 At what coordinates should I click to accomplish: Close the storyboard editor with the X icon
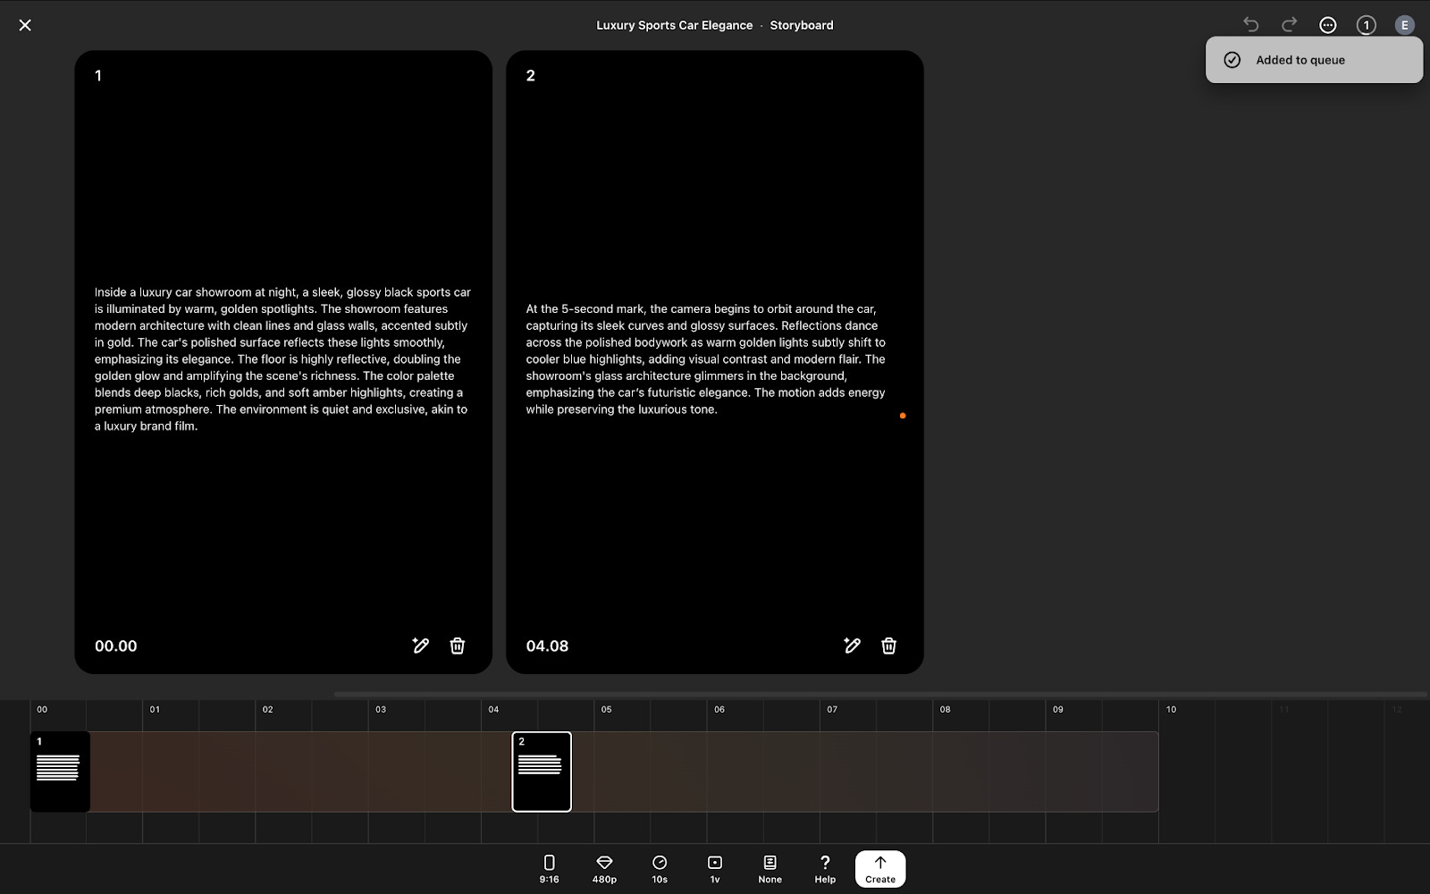pyautogui.click(x=25, y=25)
